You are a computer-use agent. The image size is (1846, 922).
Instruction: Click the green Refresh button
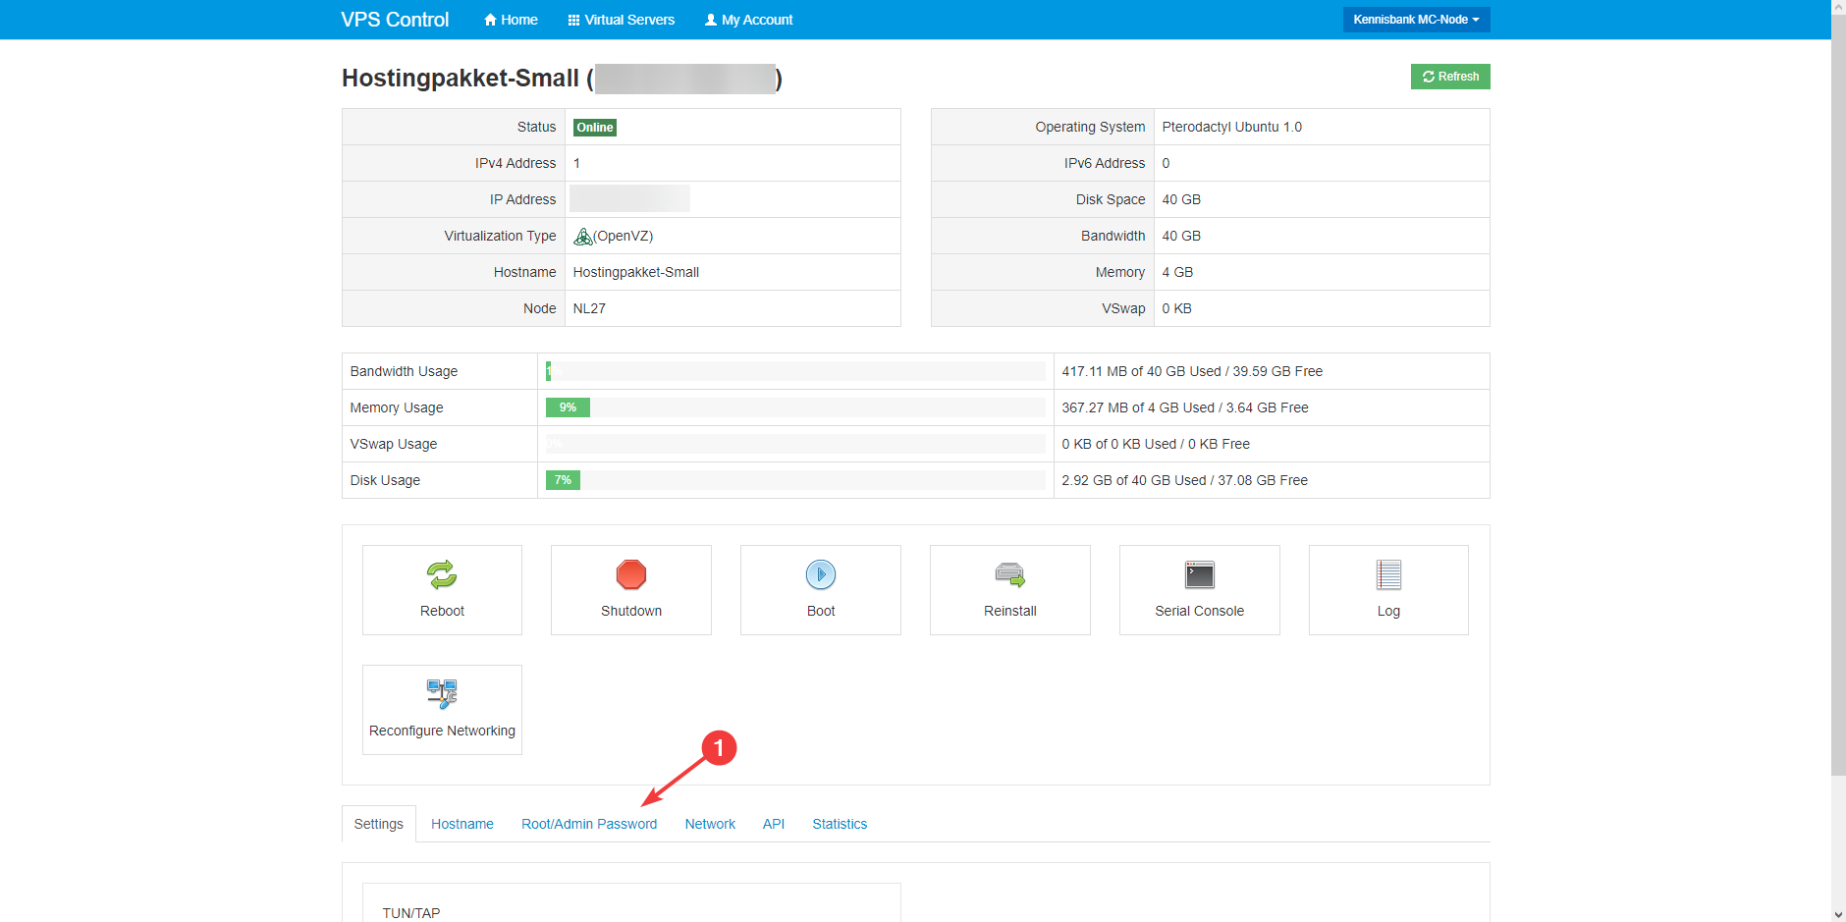pos(1450,77)
